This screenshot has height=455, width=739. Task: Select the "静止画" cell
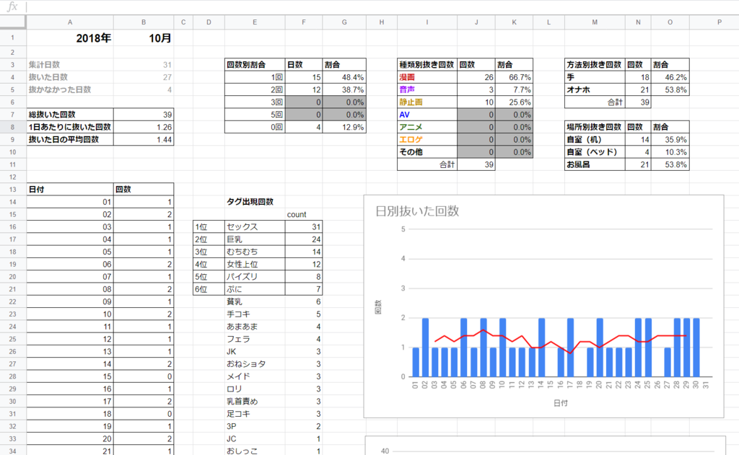pos(427,102)
